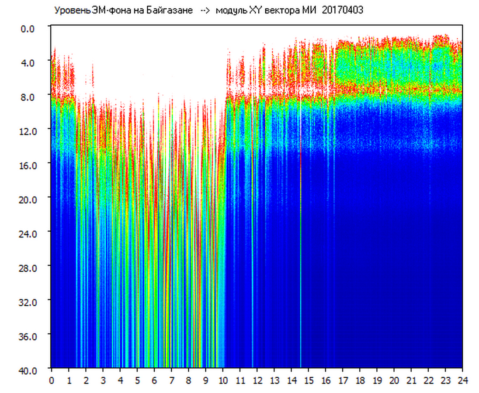479x393 pixels.
Task: Click the hour 24 label at axis end
Action: 462,380
